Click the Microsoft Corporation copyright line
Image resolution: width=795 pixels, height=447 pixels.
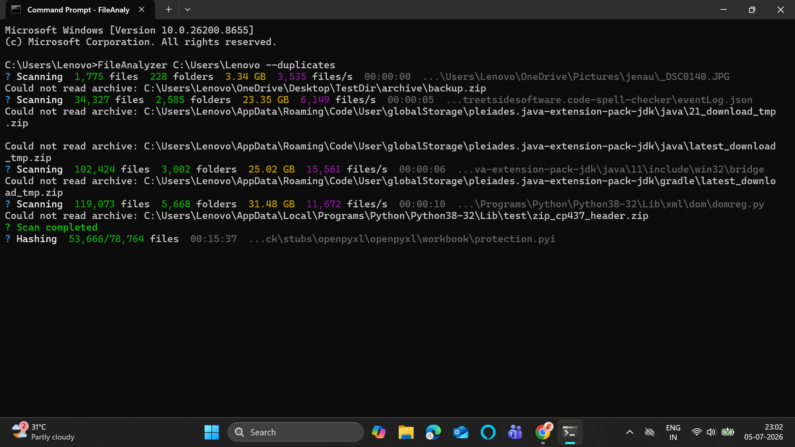click(141, 42)
